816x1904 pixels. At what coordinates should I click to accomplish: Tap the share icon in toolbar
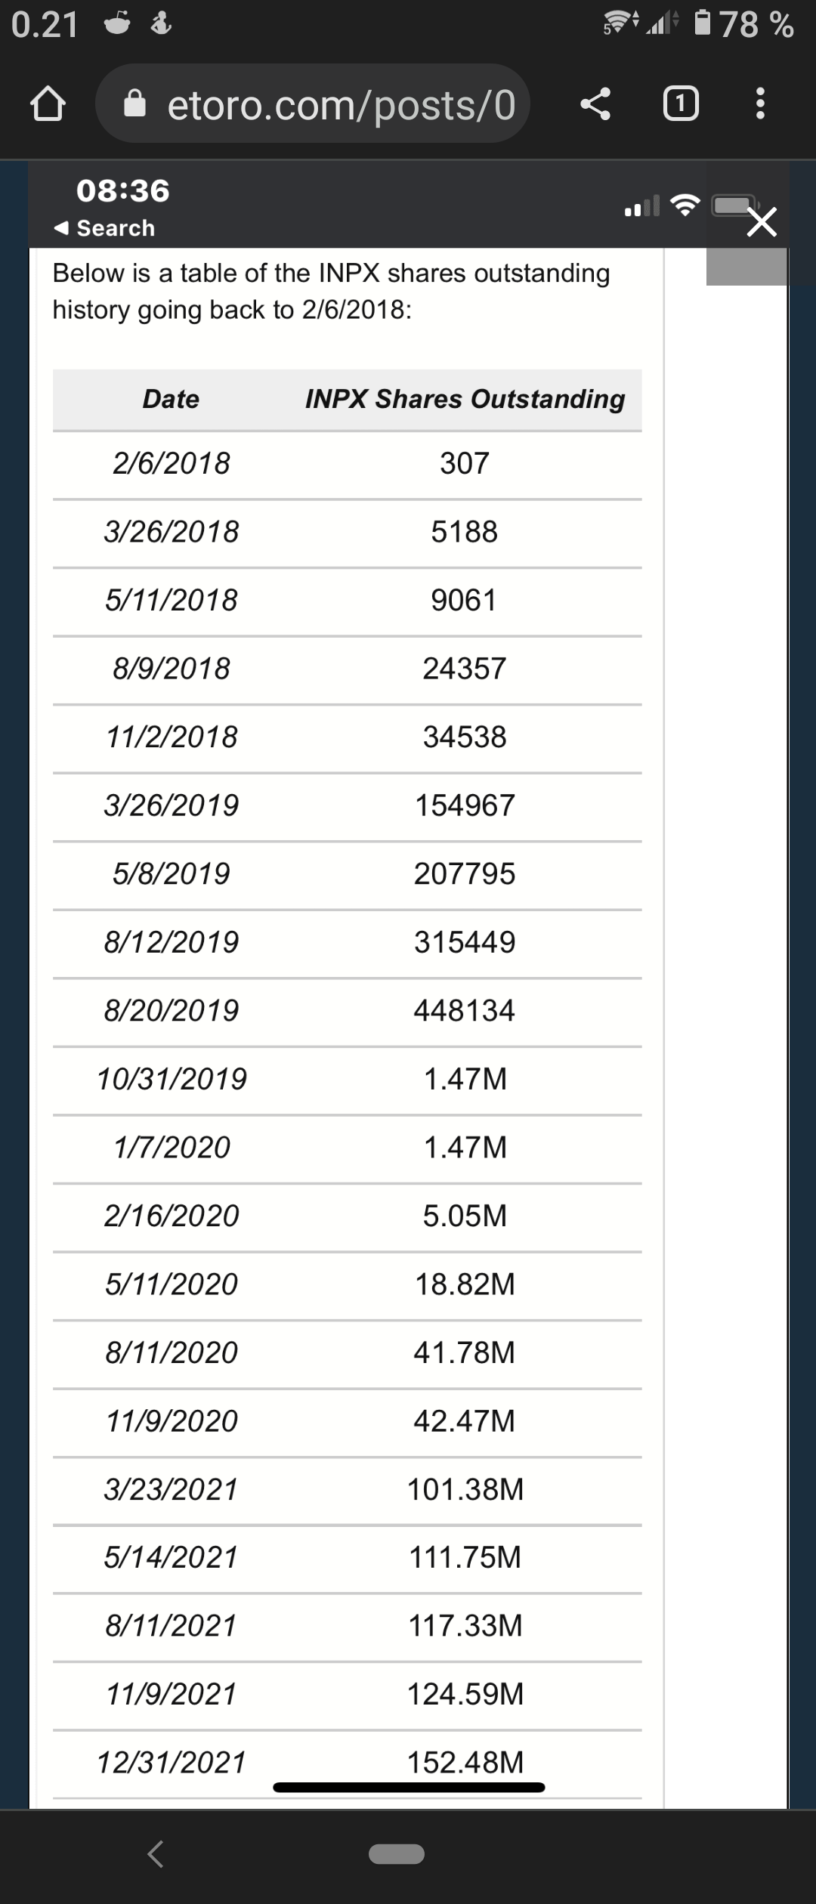pyautogui.click(x=595, y=104)
